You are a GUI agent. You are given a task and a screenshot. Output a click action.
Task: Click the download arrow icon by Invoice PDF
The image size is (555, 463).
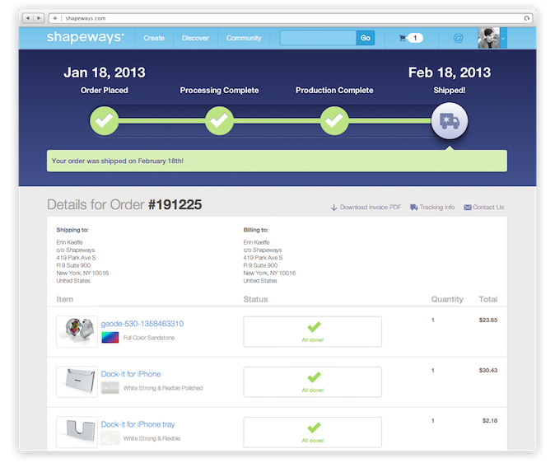333,208
